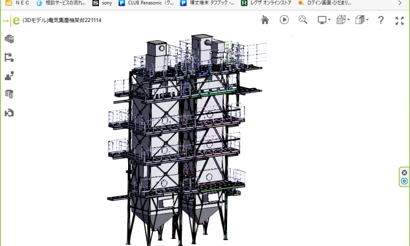Close the floating side widget with the X
Viewport: 410px width, 246px height.
coord(404,173)
